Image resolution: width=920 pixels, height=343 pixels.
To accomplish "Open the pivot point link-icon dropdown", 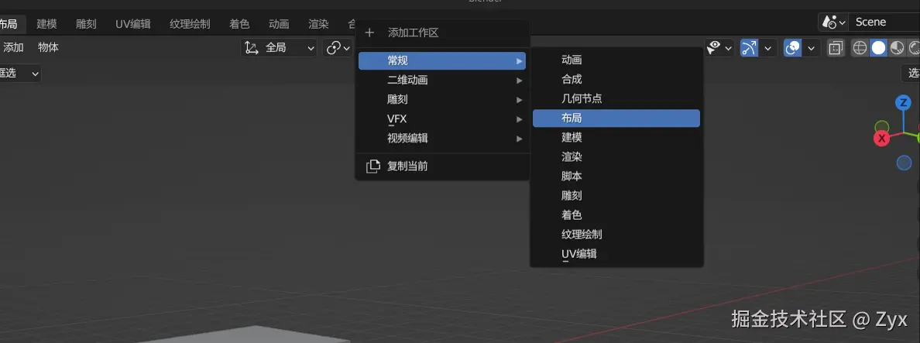I will click(x=338, y=48).
